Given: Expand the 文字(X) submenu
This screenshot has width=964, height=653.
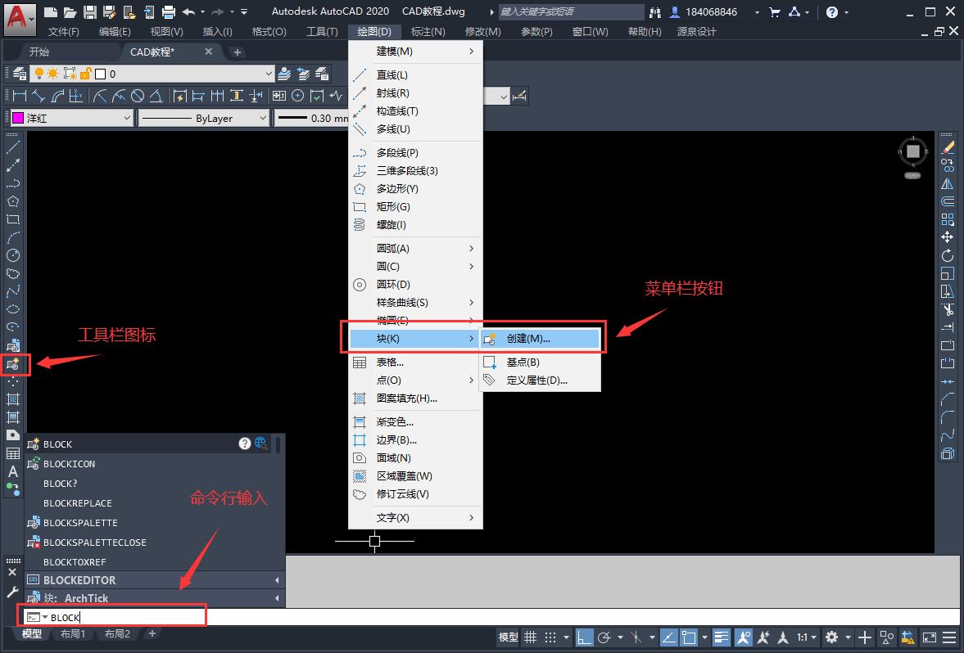Looking at the screenshot, I should pyautogui.click(x=415, y=517).
